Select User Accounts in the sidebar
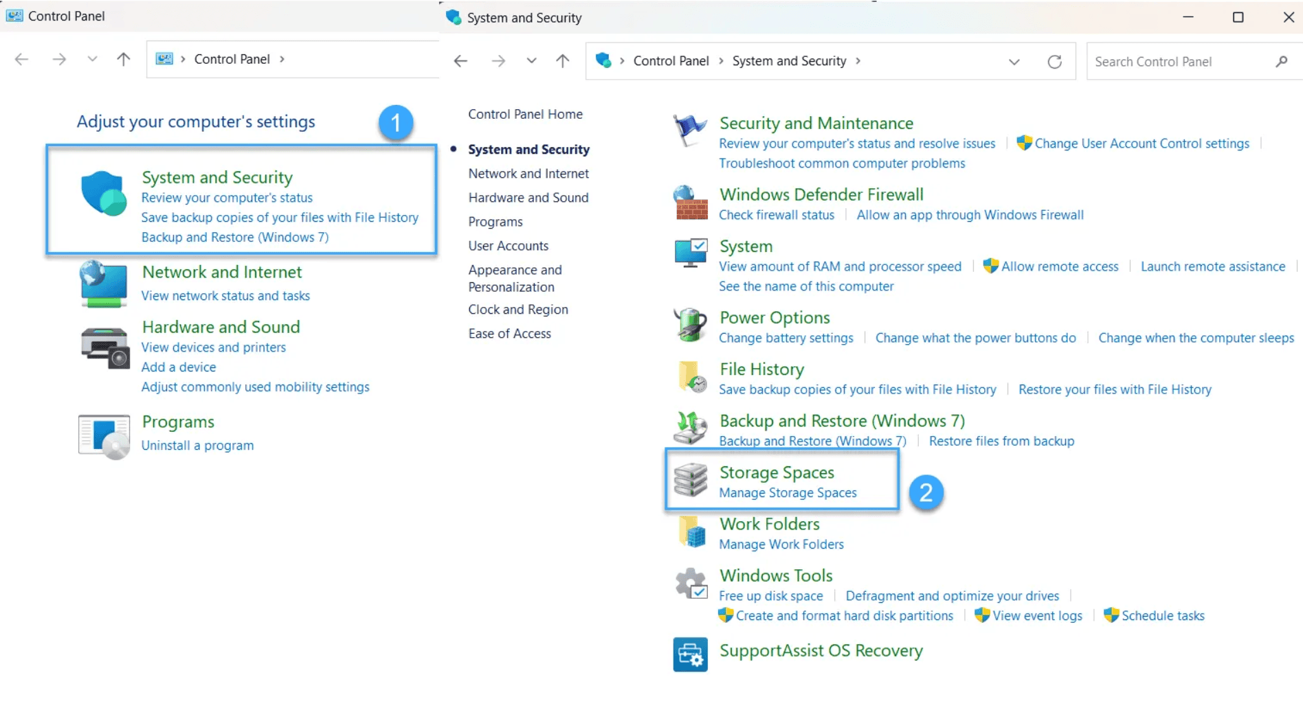This screenshot has width=1303, height=721. click(x=509, y=246)
